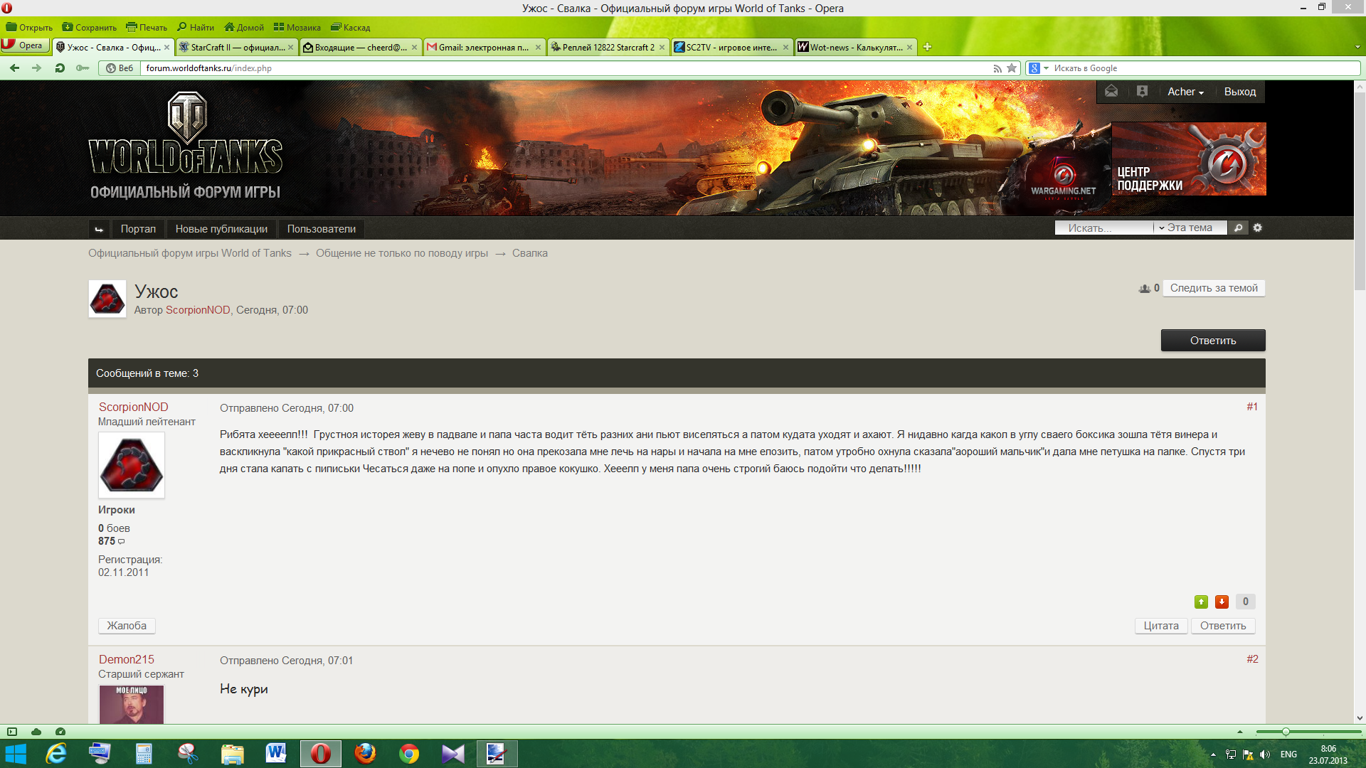1366x768 pixels.
Task: Expand the Acher user menu
Action: [x=1185, y=92]
